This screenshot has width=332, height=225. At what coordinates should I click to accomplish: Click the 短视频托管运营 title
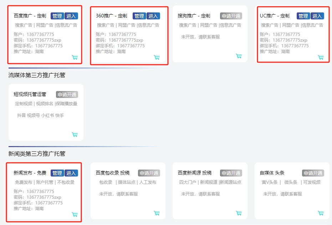coord(30,94)
